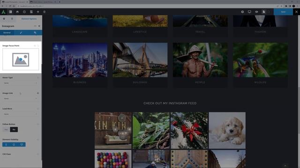The width and height of the screenshot is (300, 168).
Task: Click the sidebar list icon beside gear
Action: [12, 19]
